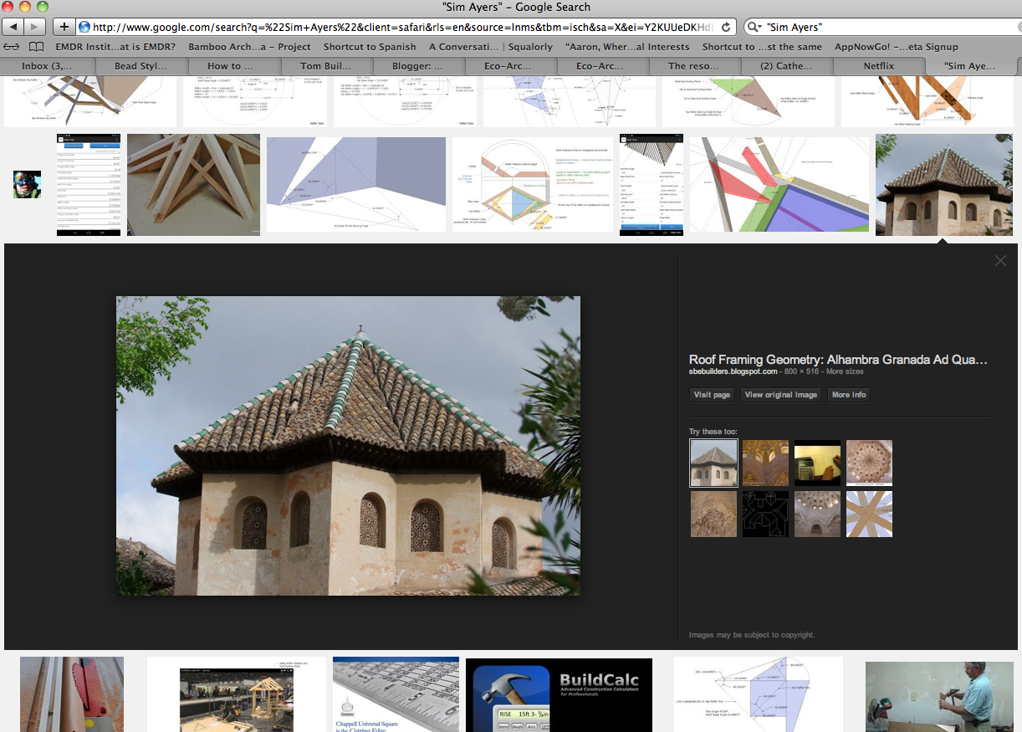Switch to the Inbox tab
Image resolution: width=1022 pixels, height=732 pixels.
pos(47,65)
